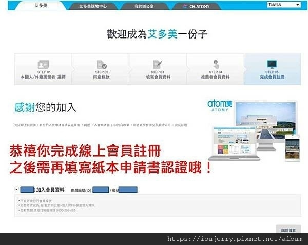Click the 會員編號(ID) label
This screenshot has width=308, height=245.
point(81,190)
